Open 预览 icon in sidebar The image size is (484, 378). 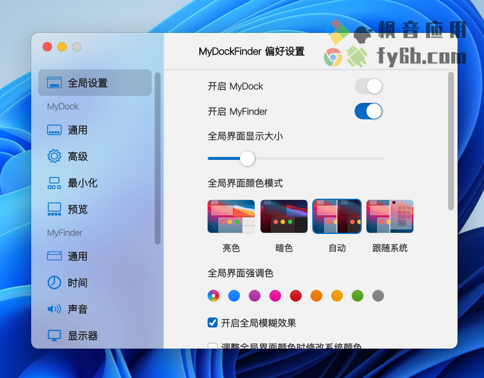[x=54, y=209]
